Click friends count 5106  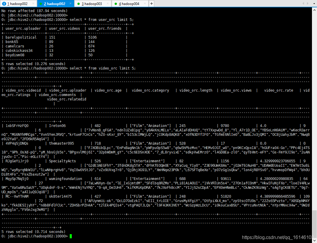[x=92, y=37]
